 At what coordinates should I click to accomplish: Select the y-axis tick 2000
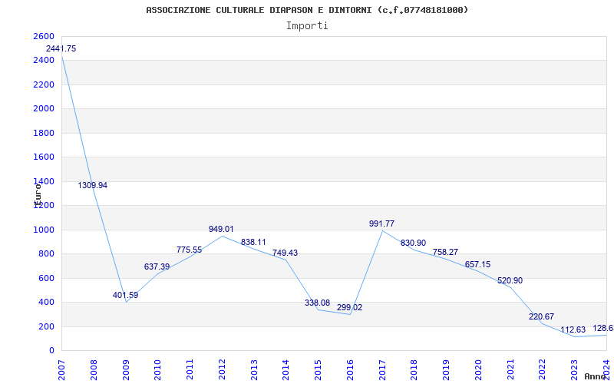44,108
